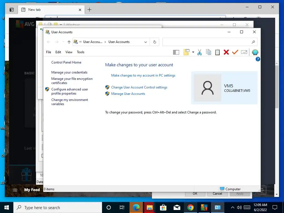Open Mail app from the taskbar
This screenshot has width=284, height=213.
177,207
